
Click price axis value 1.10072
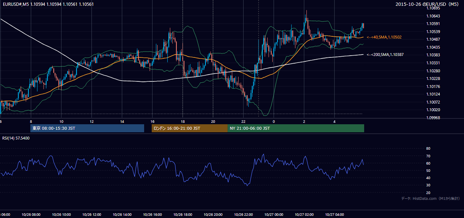pyautogui.click(x=433, y=102)
